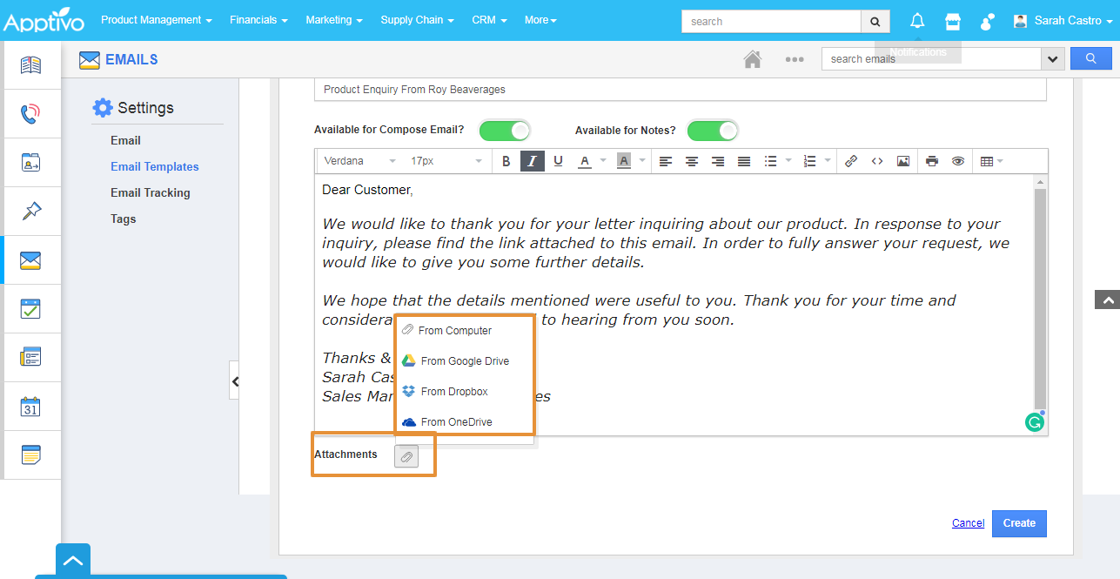Click the Cancel link

968,523
